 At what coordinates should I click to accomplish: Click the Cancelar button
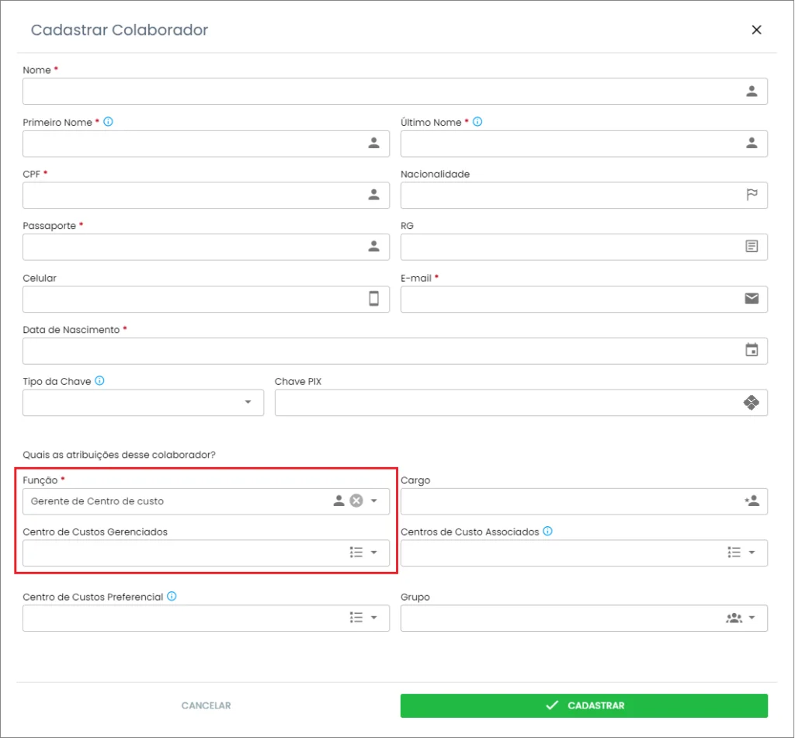click(207, 705)
